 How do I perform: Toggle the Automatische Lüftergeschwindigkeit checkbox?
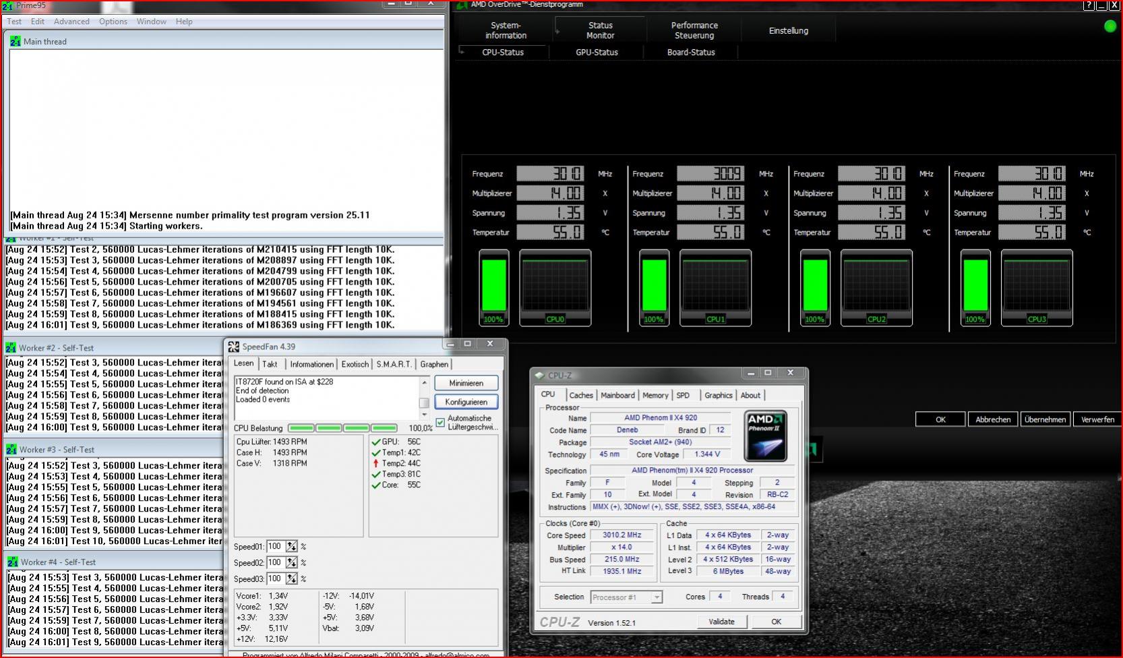[441, 423]
